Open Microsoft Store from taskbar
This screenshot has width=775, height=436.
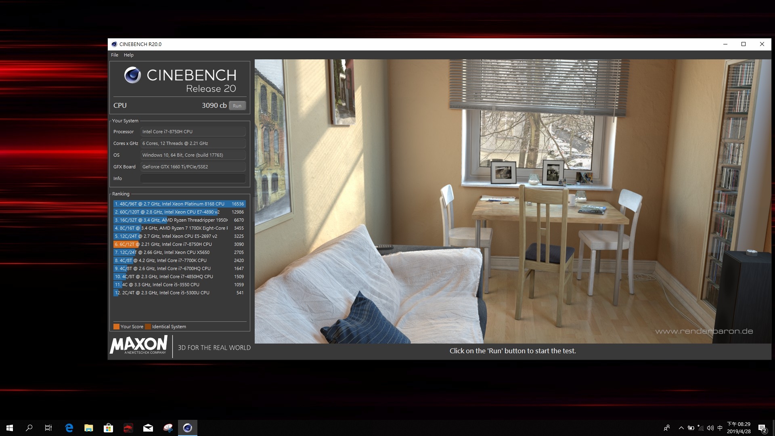pos(108,428)
